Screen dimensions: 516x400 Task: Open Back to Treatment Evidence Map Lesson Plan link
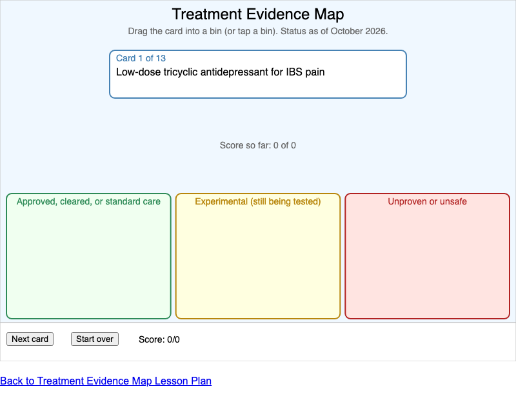pos(106,381)
